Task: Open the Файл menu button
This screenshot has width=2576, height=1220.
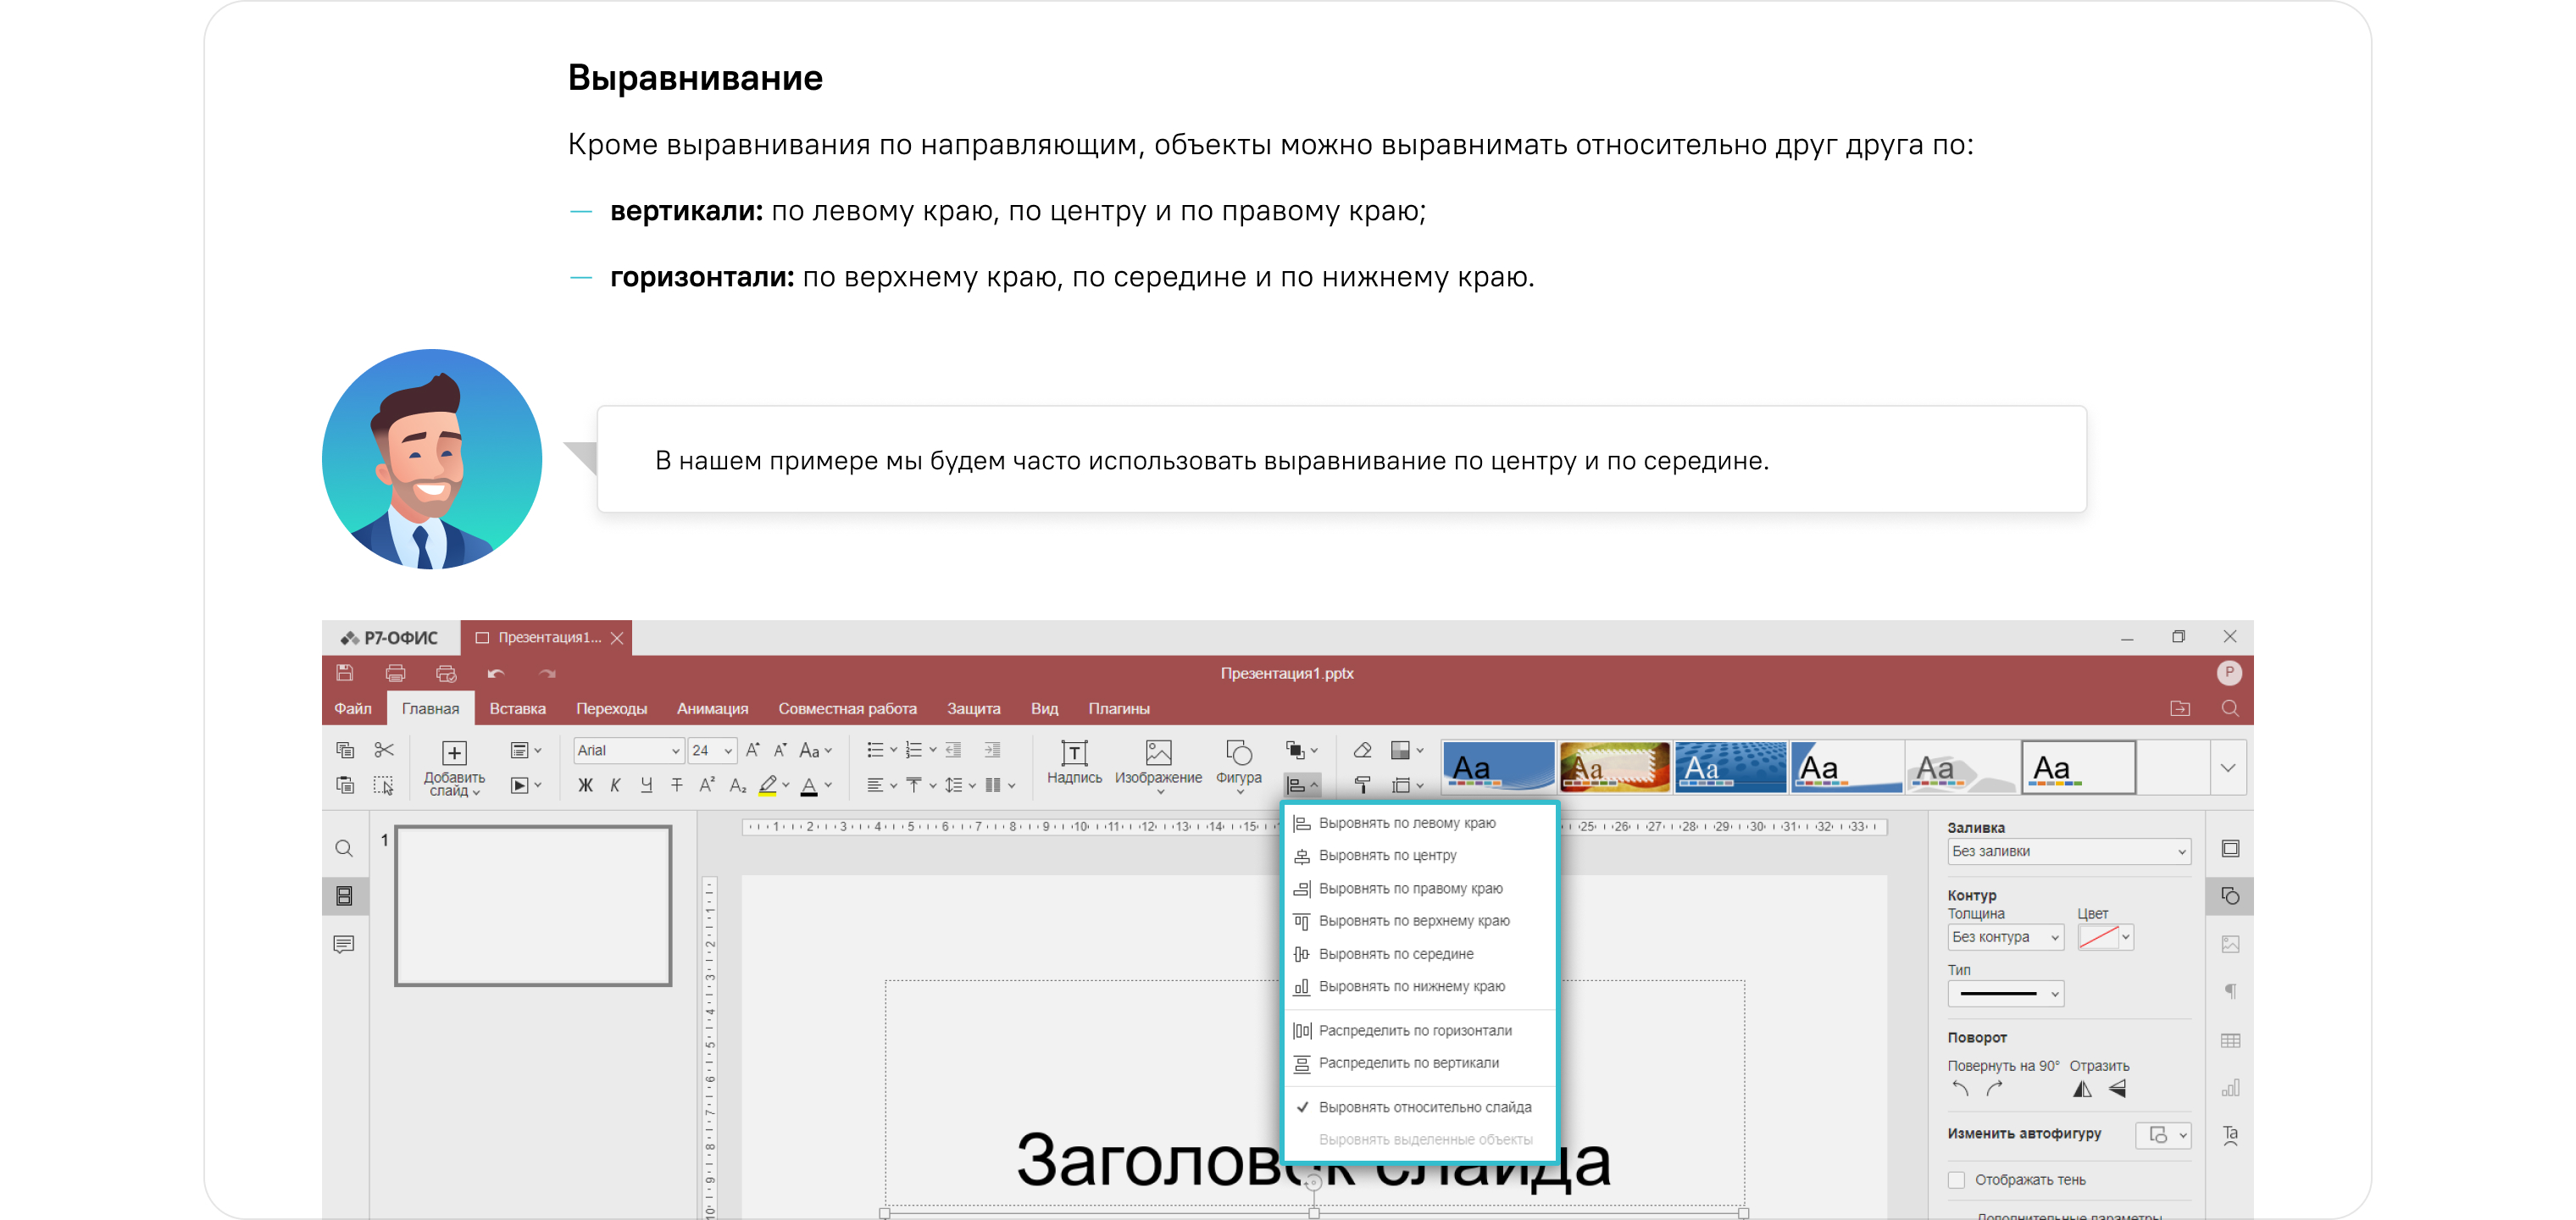Action: [352, 708]
